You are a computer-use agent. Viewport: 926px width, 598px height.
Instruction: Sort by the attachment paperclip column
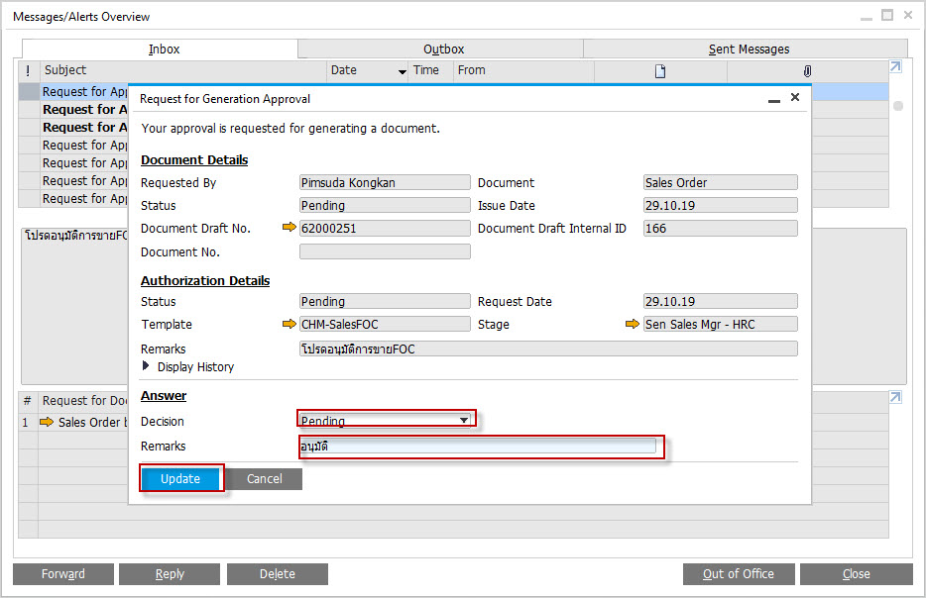[807, 71]
